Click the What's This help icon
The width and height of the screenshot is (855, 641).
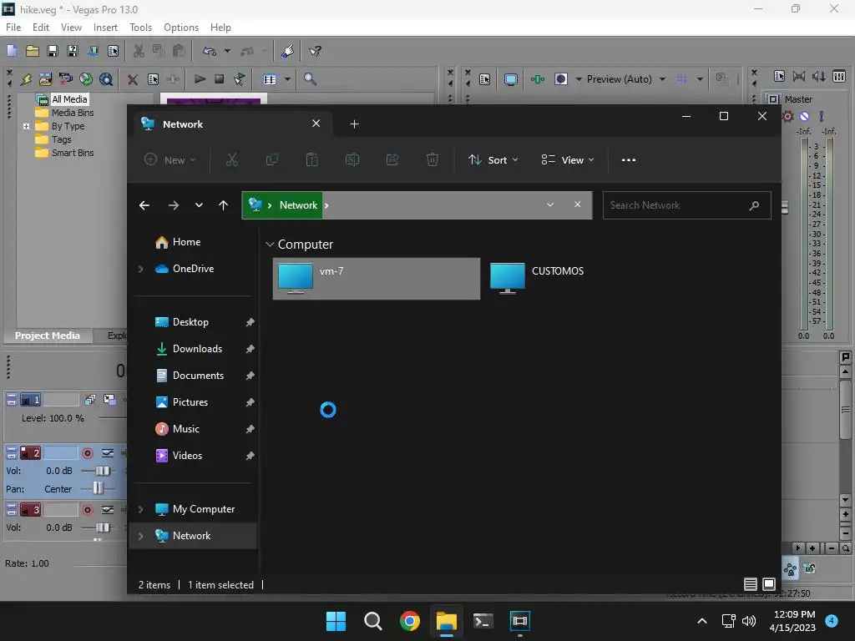pos(315,51)
